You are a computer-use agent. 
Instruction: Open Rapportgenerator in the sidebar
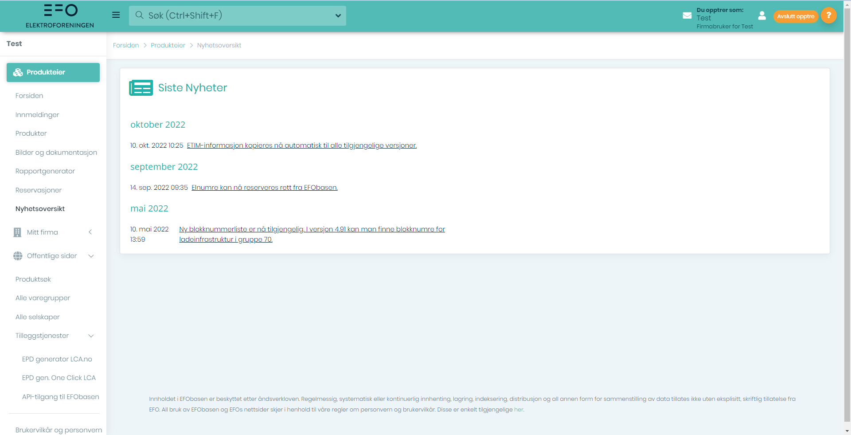coord(45,171)
